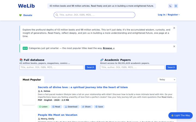196x122 pixels.
Task: Click Listen for Secrets of divine love
Action: [x=44, y=107]
